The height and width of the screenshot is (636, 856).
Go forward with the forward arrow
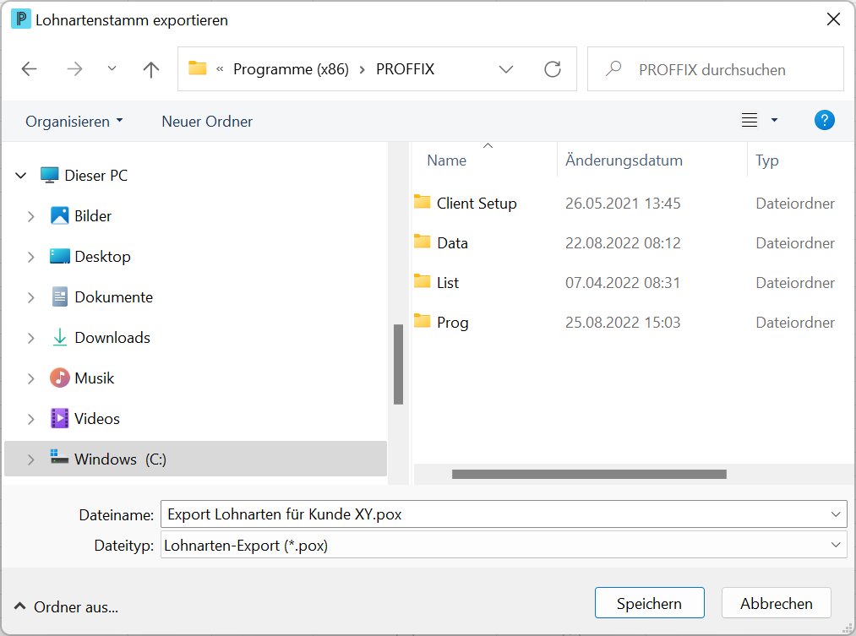(74, 69)
